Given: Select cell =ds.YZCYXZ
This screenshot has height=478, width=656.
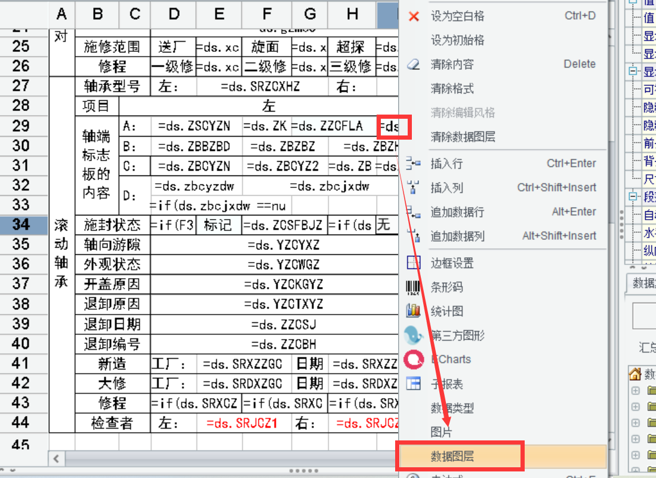Looking at the screenshot, I should [x=274, y=245].
